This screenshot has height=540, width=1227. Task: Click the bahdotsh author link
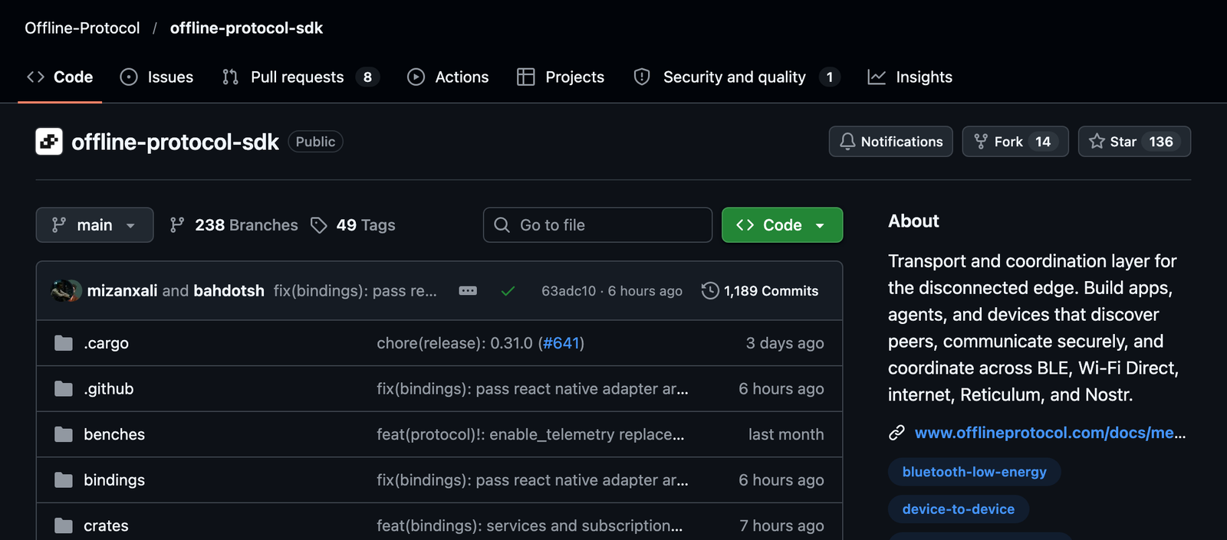(229, 291)
